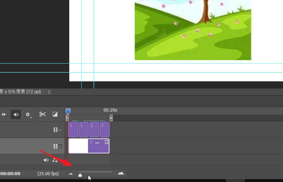Screen dimensions: 283x182
Task: Click the work area start handle
Action: coord(67,118)
